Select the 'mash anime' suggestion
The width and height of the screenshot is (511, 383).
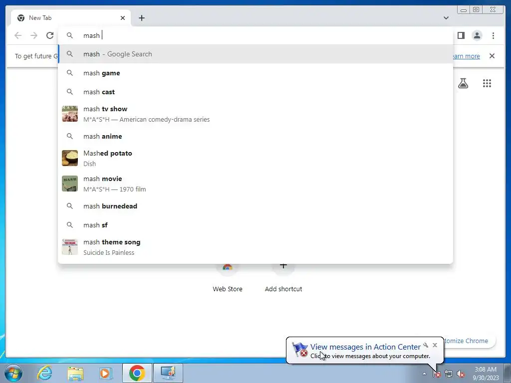(255, 136)
